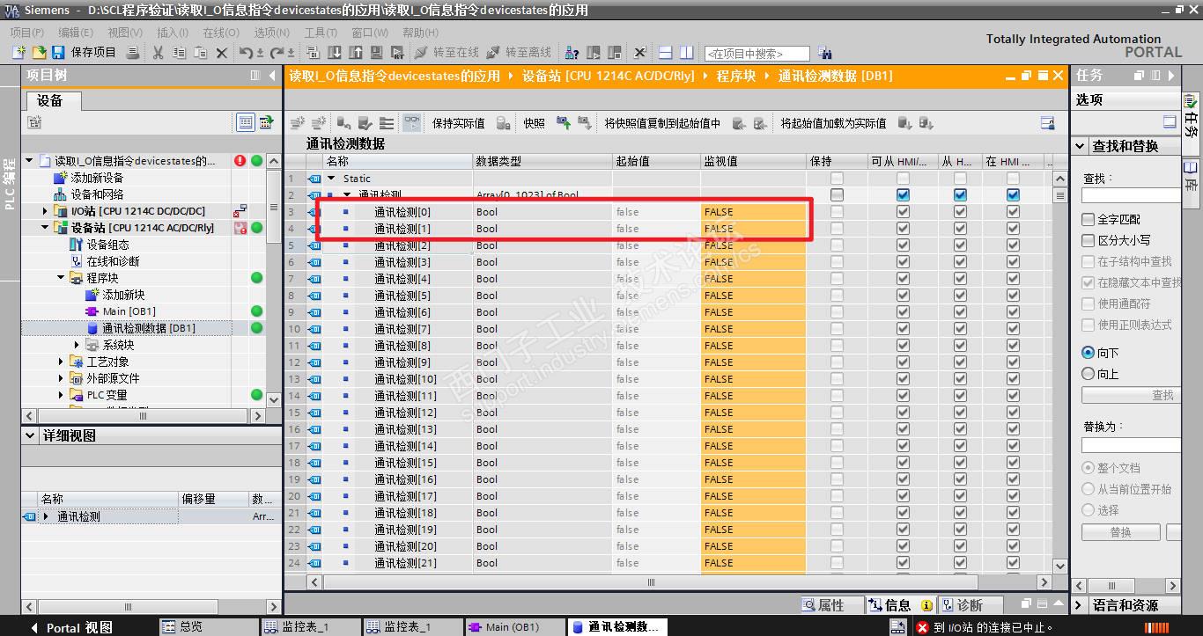Open the 在线(O) menu

point(220,33)
